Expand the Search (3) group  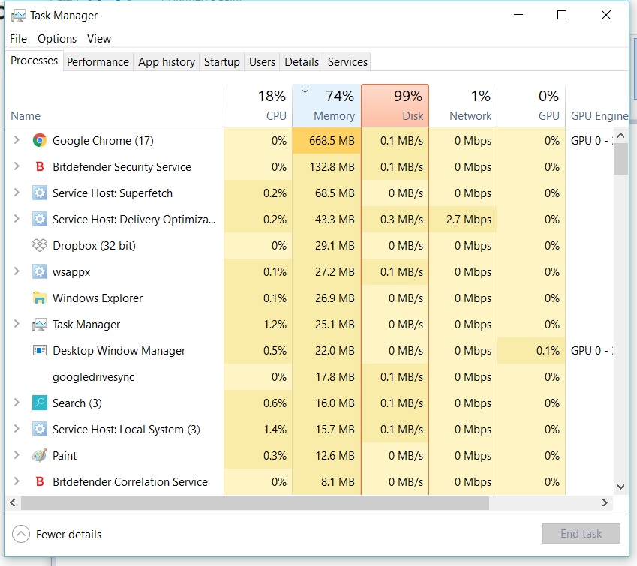click(x=17, y=403)
